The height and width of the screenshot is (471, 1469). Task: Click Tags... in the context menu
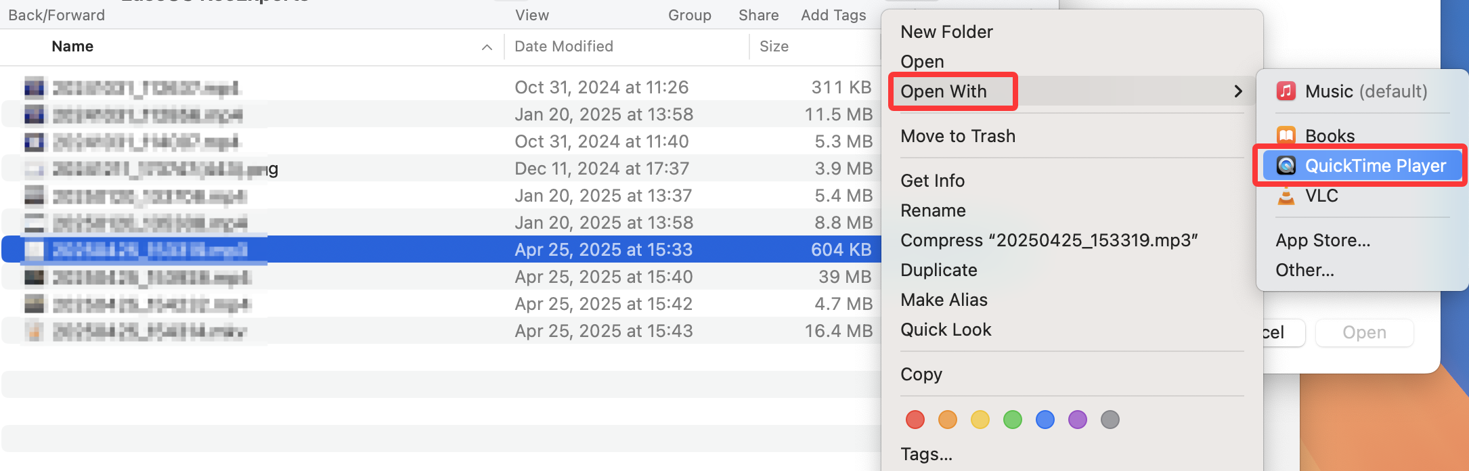926,454
